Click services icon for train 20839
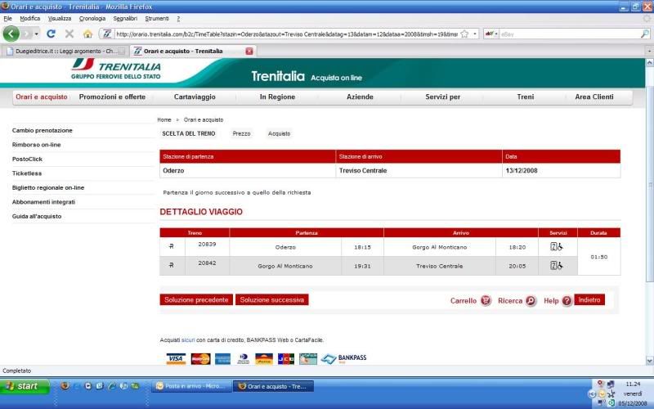 point(557,247)
